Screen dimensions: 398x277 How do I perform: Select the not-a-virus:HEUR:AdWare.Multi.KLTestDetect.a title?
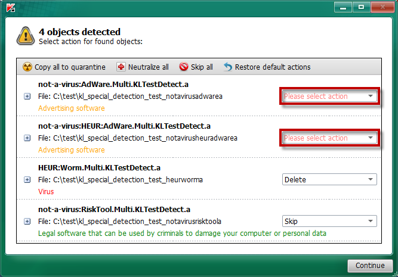click(124, 126)
